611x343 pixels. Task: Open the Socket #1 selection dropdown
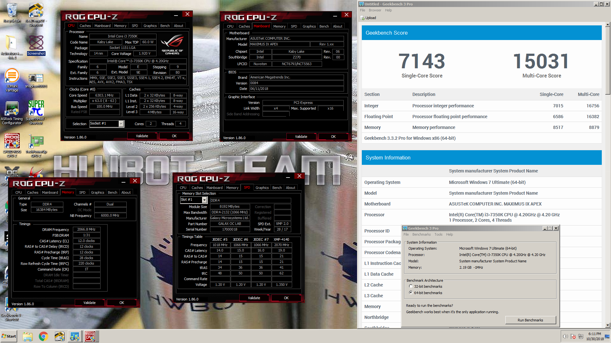tap(121, 124)
